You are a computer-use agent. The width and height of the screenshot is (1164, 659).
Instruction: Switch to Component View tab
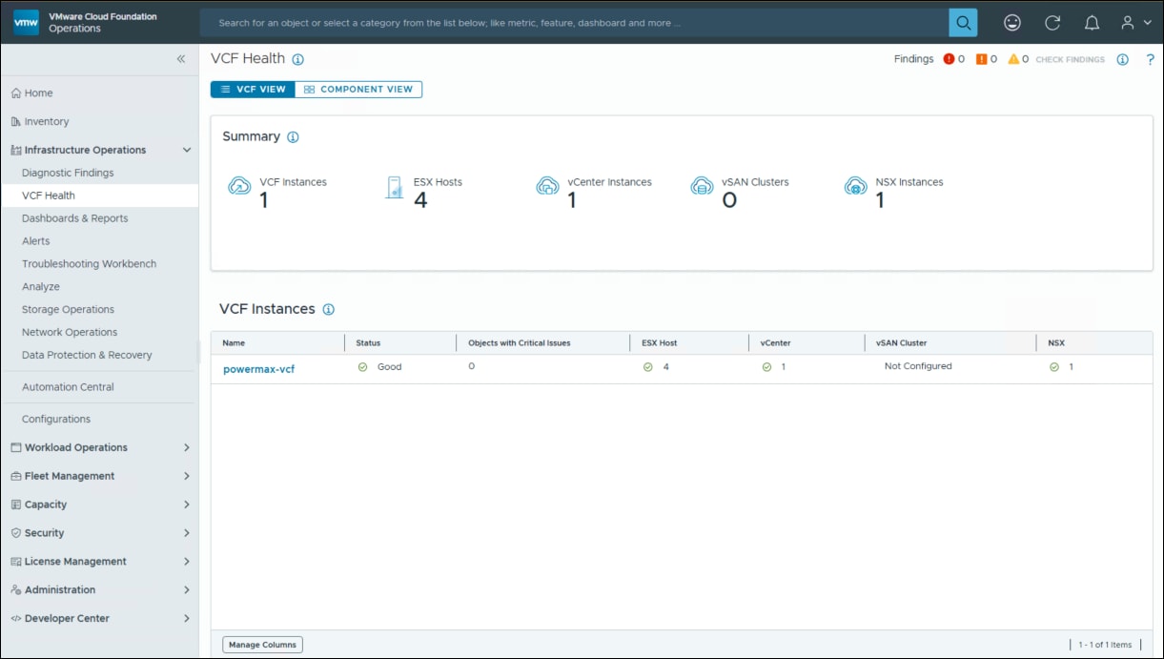point(358,89)
